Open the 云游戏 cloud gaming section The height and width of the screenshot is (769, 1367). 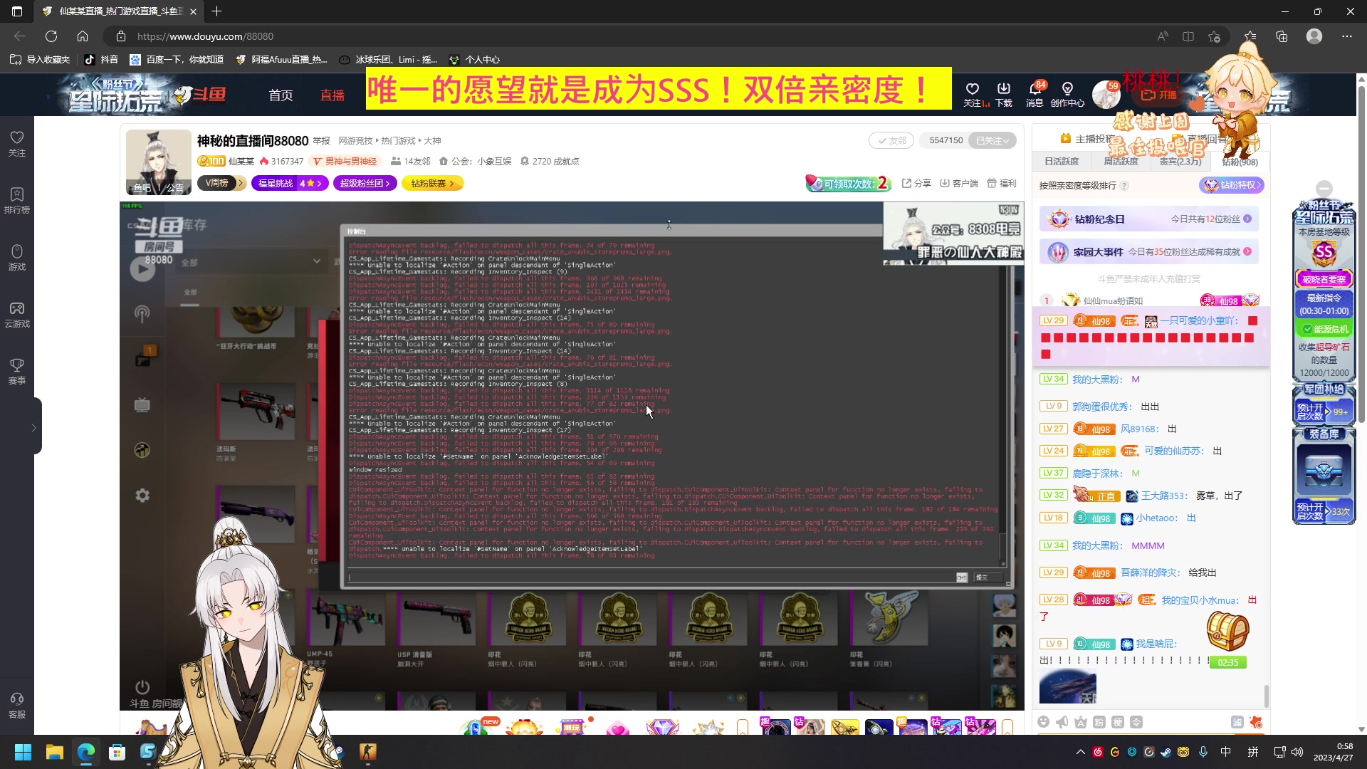click(17, 314)
